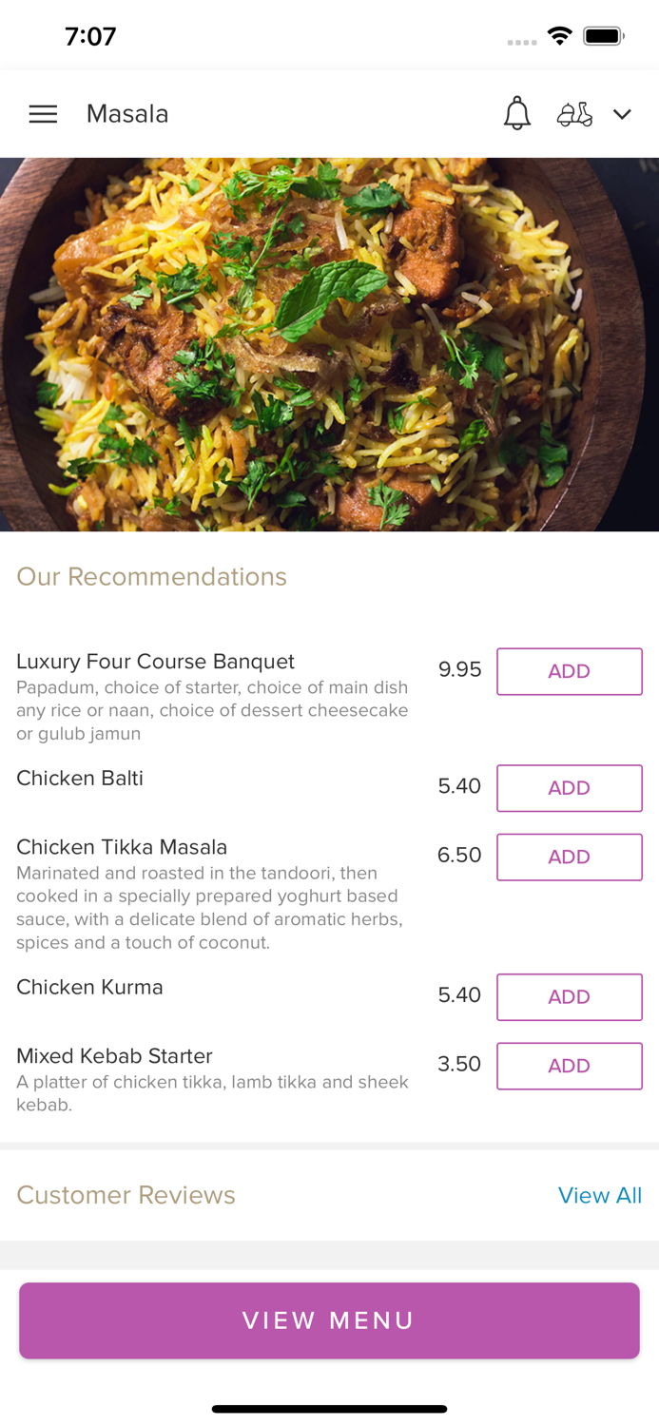The height and width of the screenshot is (1426, 659).
Task: Tap the Chicken Kurma item name
Action: coord(89,987)
